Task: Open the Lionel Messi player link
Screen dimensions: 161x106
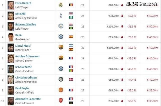Action: click(23, 46)
